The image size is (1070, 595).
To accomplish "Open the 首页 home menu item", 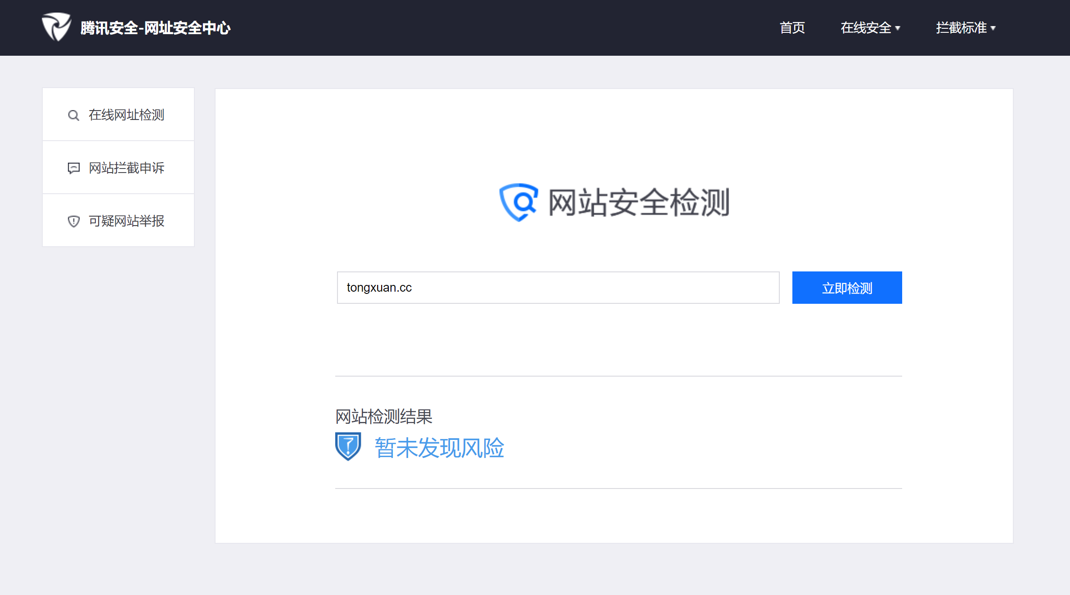I will point(792,28).
